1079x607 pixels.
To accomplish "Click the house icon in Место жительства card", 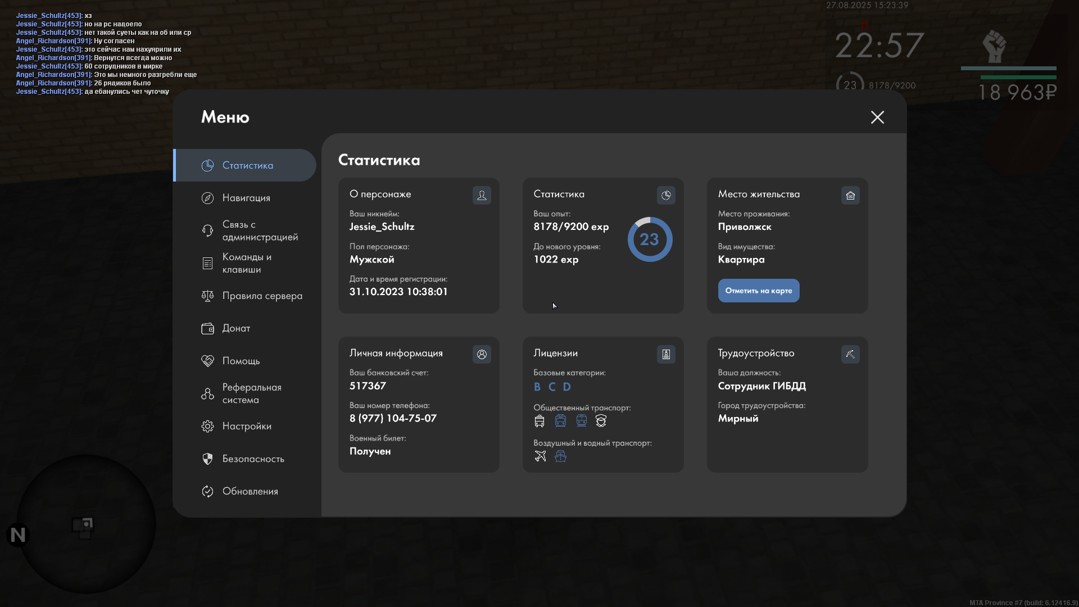I will click(x=850, y=195).
